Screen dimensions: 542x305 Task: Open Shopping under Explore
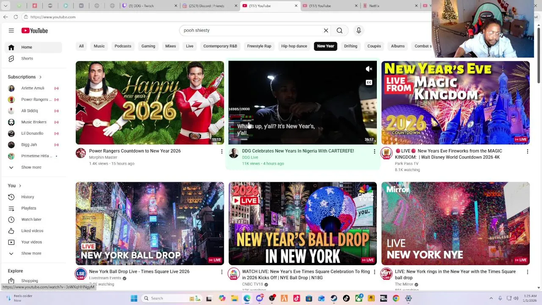point(34,280)
